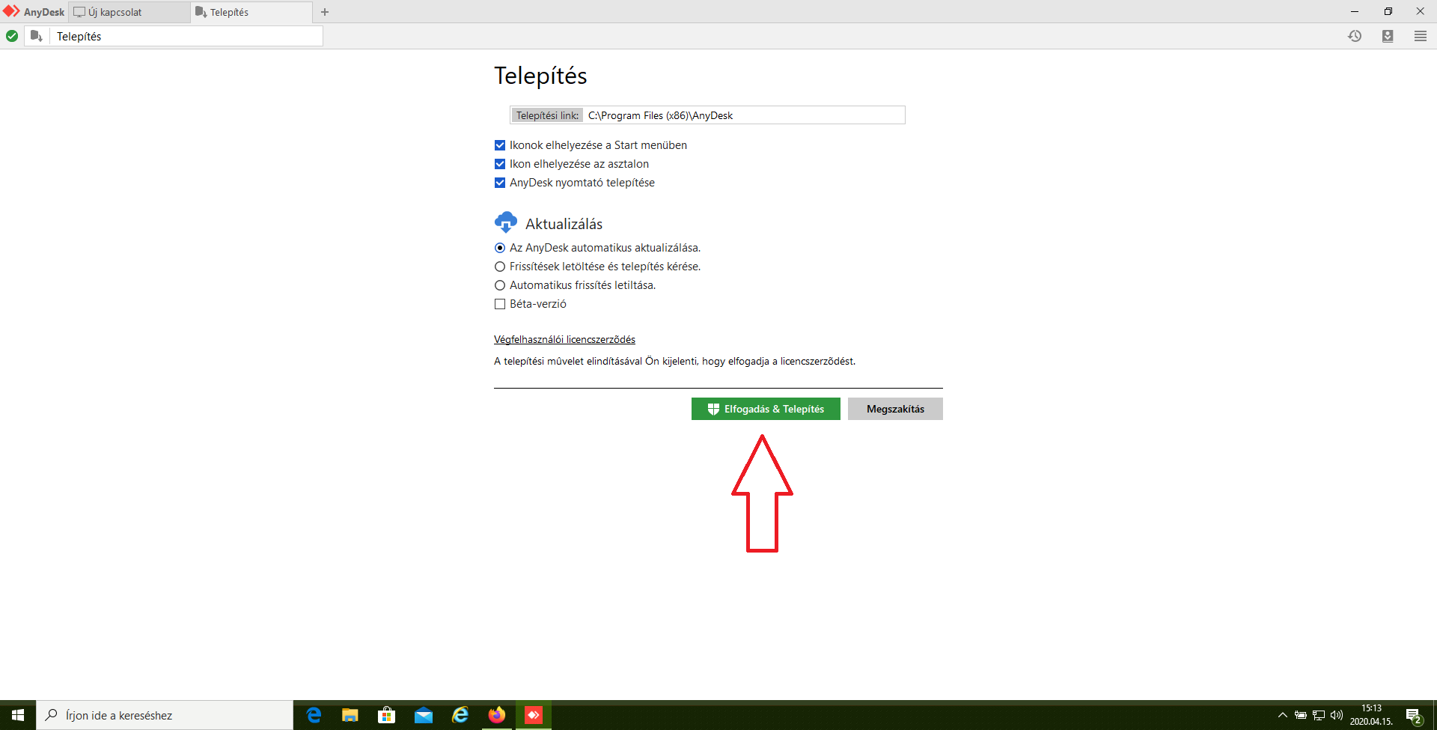1437x730 pixels.
Task: Click Elfogadás & Telepítés button
Action: (766, 409)
